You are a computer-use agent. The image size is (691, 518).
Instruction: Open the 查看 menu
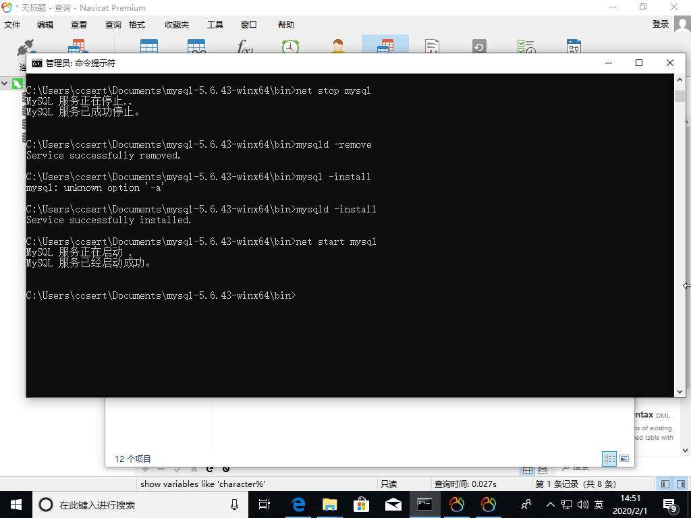[x=79, y=25]
